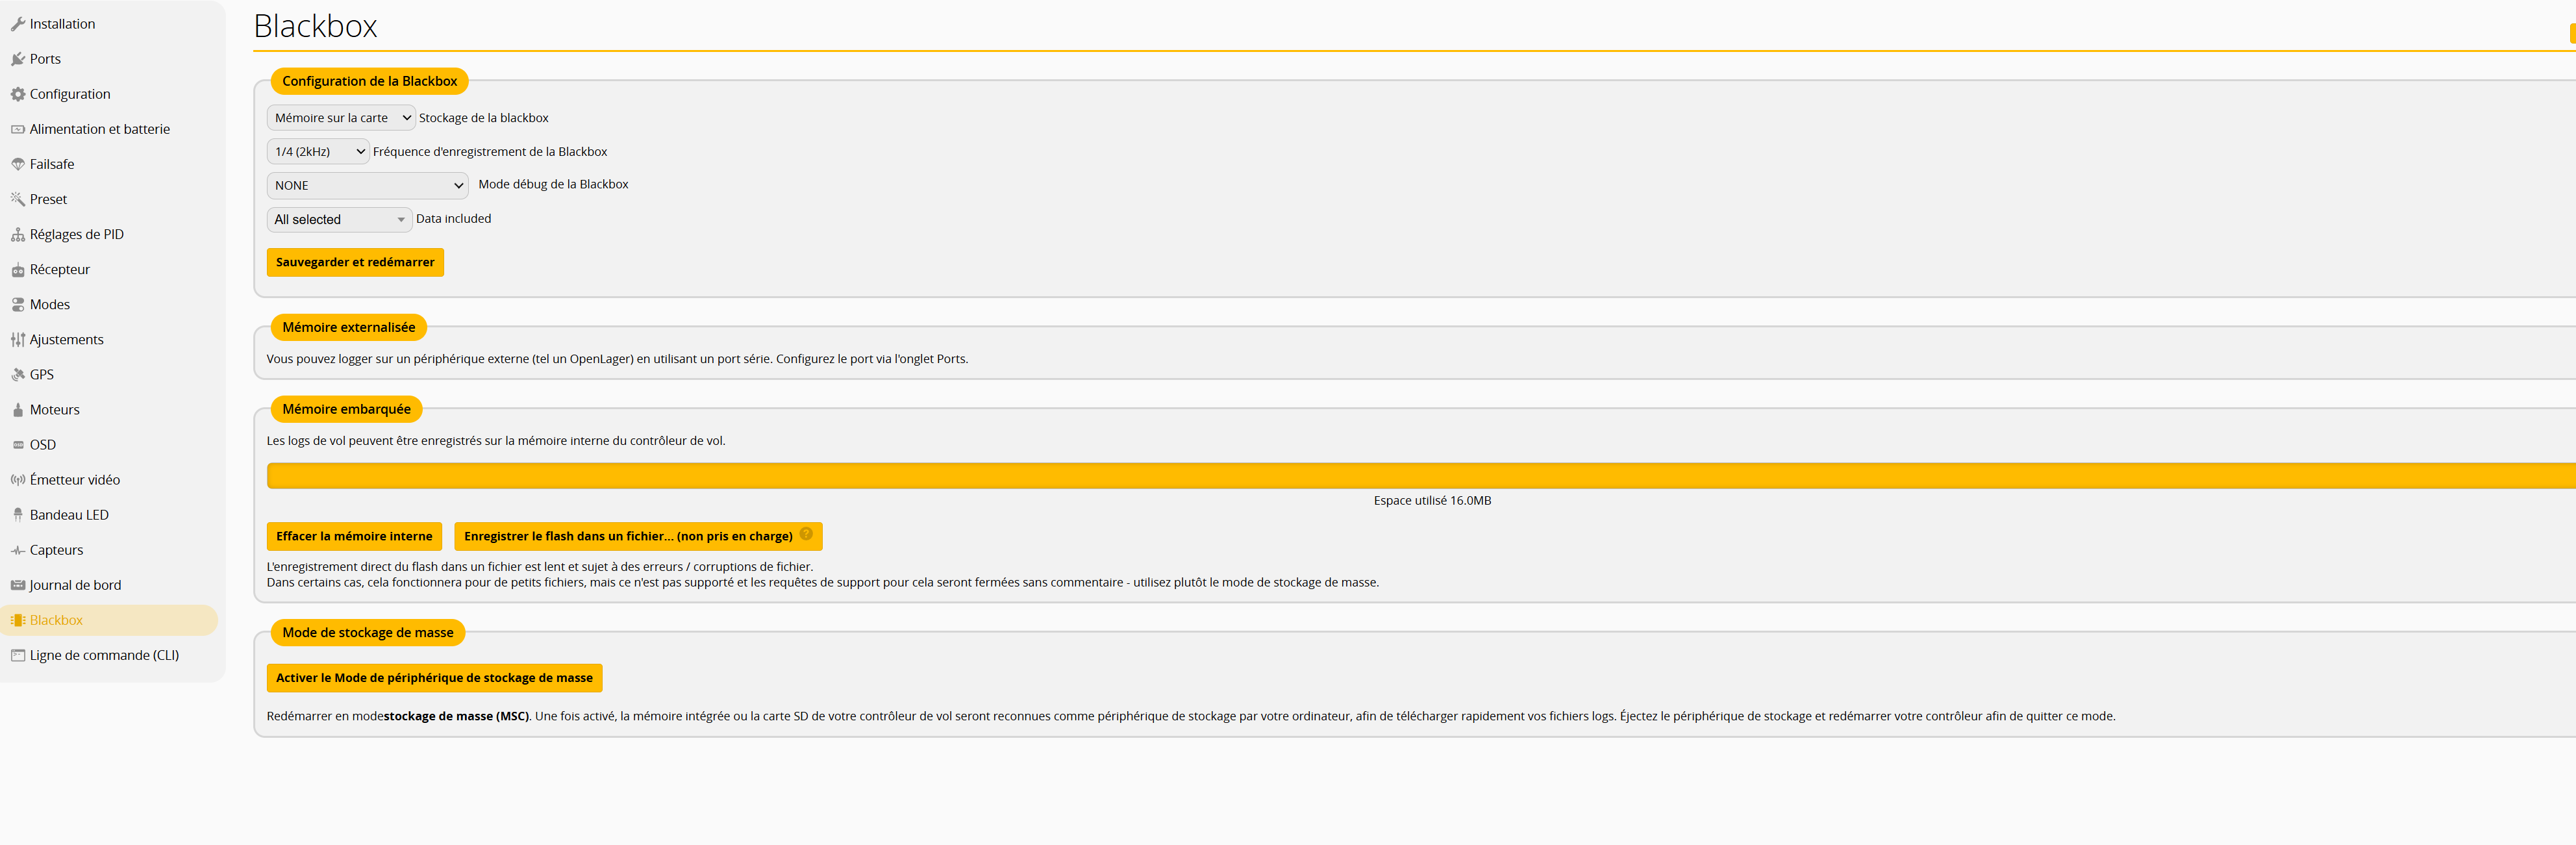Click the wrench icon beside Installation
The width and height of the screenshot is (2576, 845).
(x=17, y=24)
